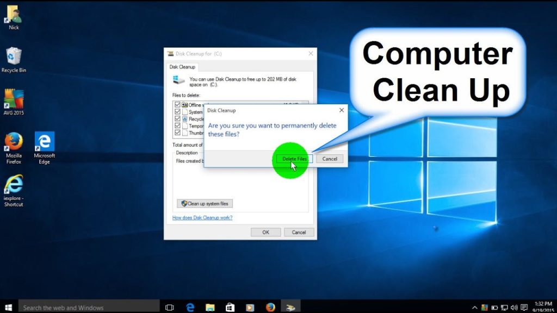The width and height of the screenshot is (557, 313).
Task: Select the Mozilla Firefox desktop shortcut
Action: [14, 148]
